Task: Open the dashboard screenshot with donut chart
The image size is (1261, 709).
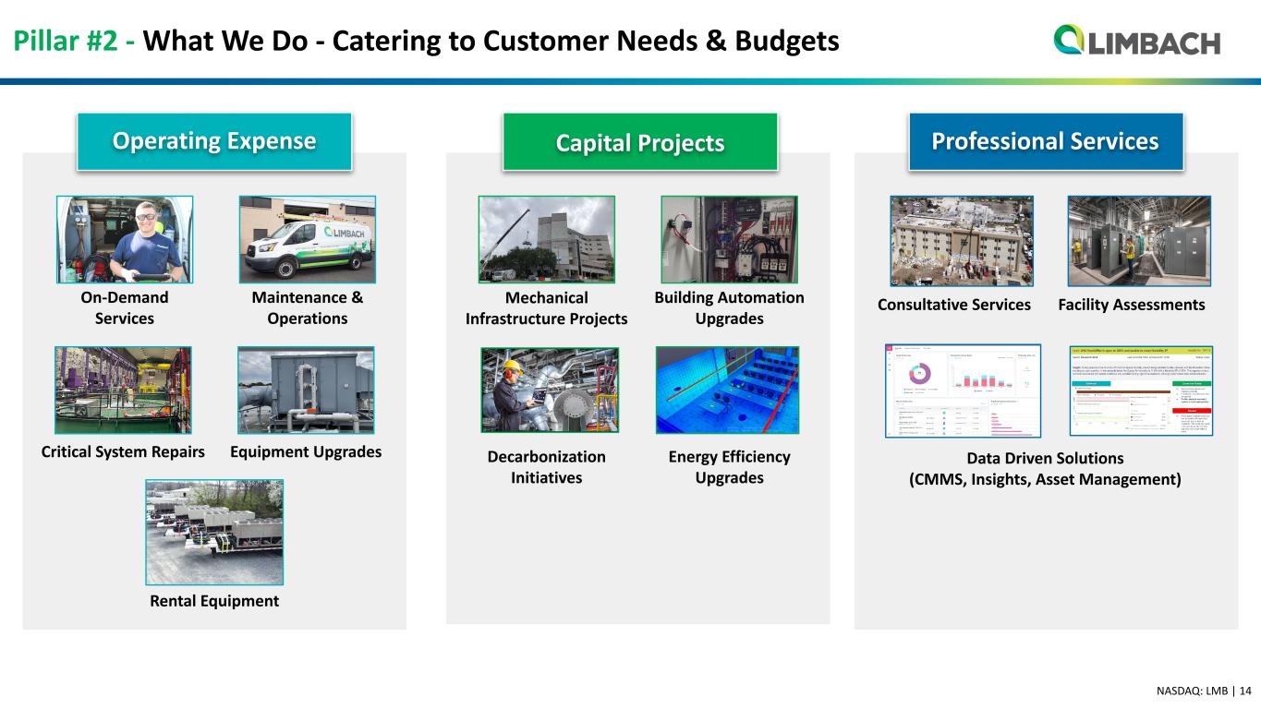Action: tap(963, 390)
